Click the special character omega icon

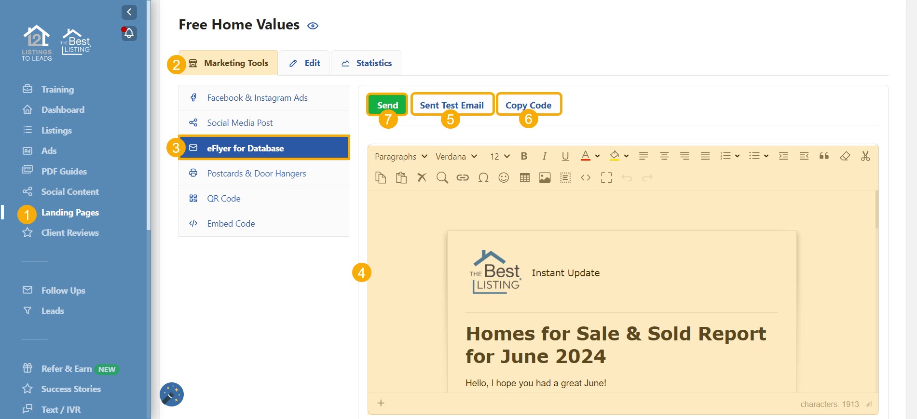483,178
